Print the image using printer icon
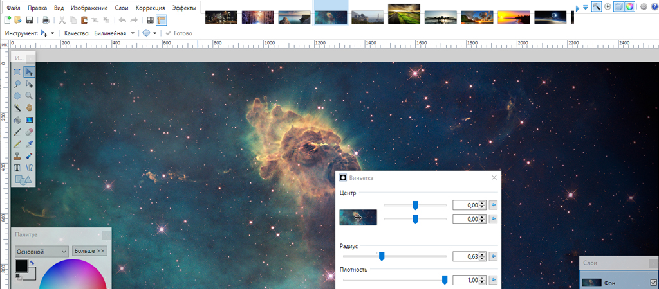Screen dimensions: 659x289 46,20
